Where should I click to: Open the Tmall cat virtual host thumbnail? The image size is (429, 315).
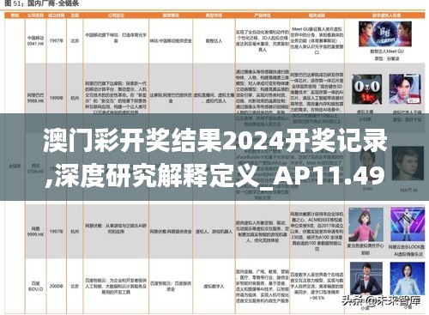pos(367,89)
